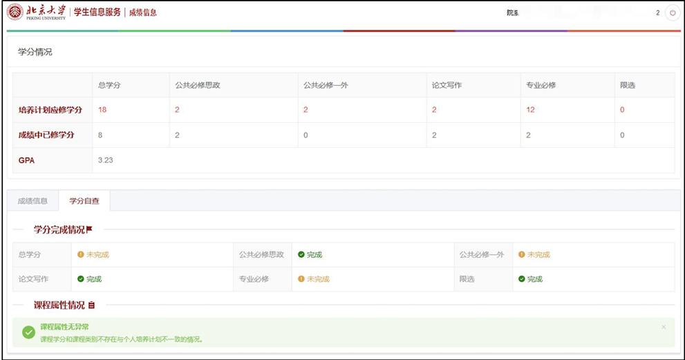Switch to the 成绩信息 tab
Viewport: 685px width, 360px height.
coord(32,201)
